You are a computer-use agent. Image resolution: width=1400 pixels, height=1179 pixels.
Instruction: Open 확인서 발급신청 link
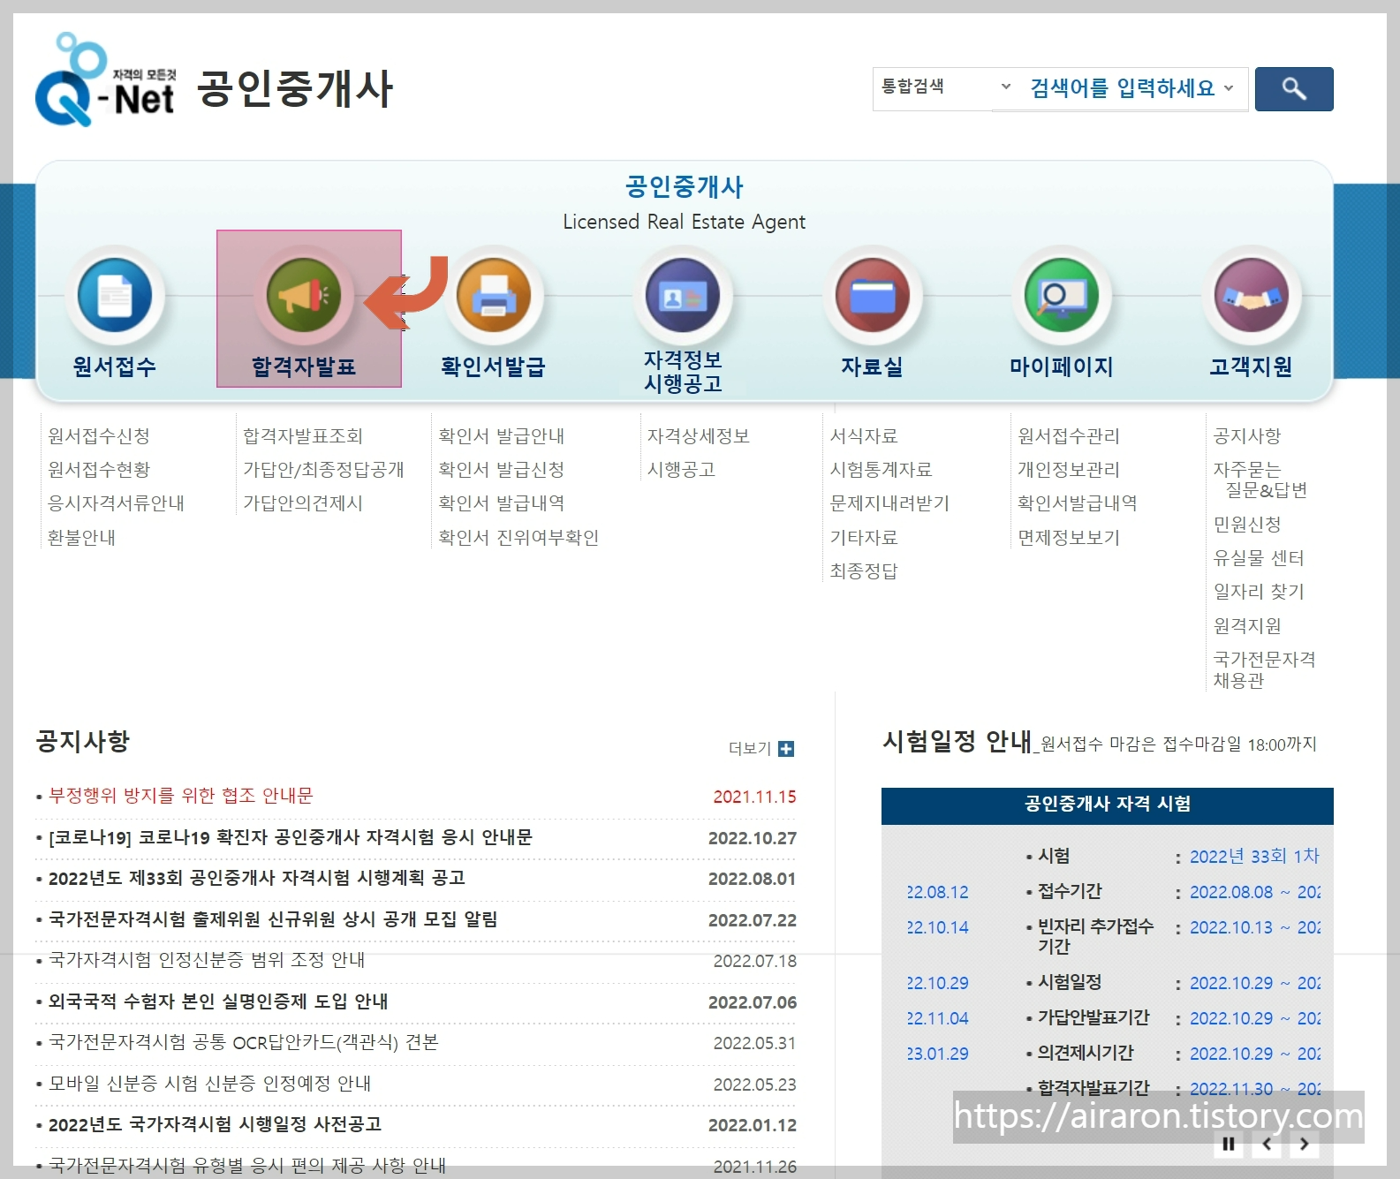point(501,469)
